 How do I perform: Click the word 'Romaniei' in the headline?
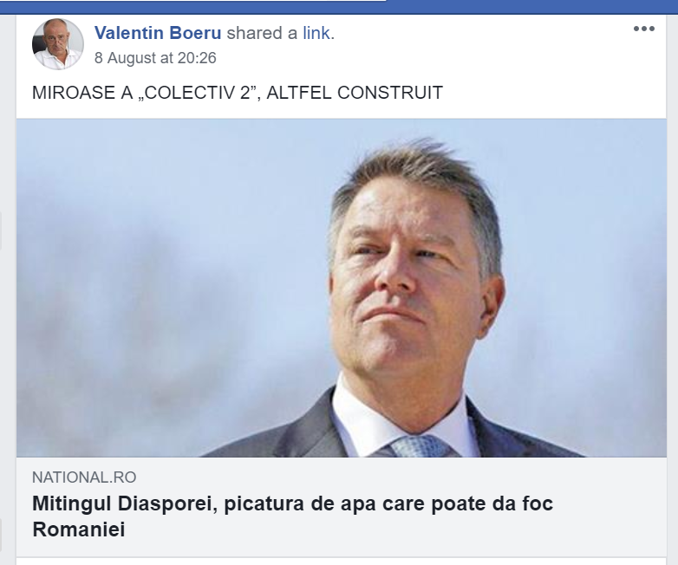click(x=79, y=529)
